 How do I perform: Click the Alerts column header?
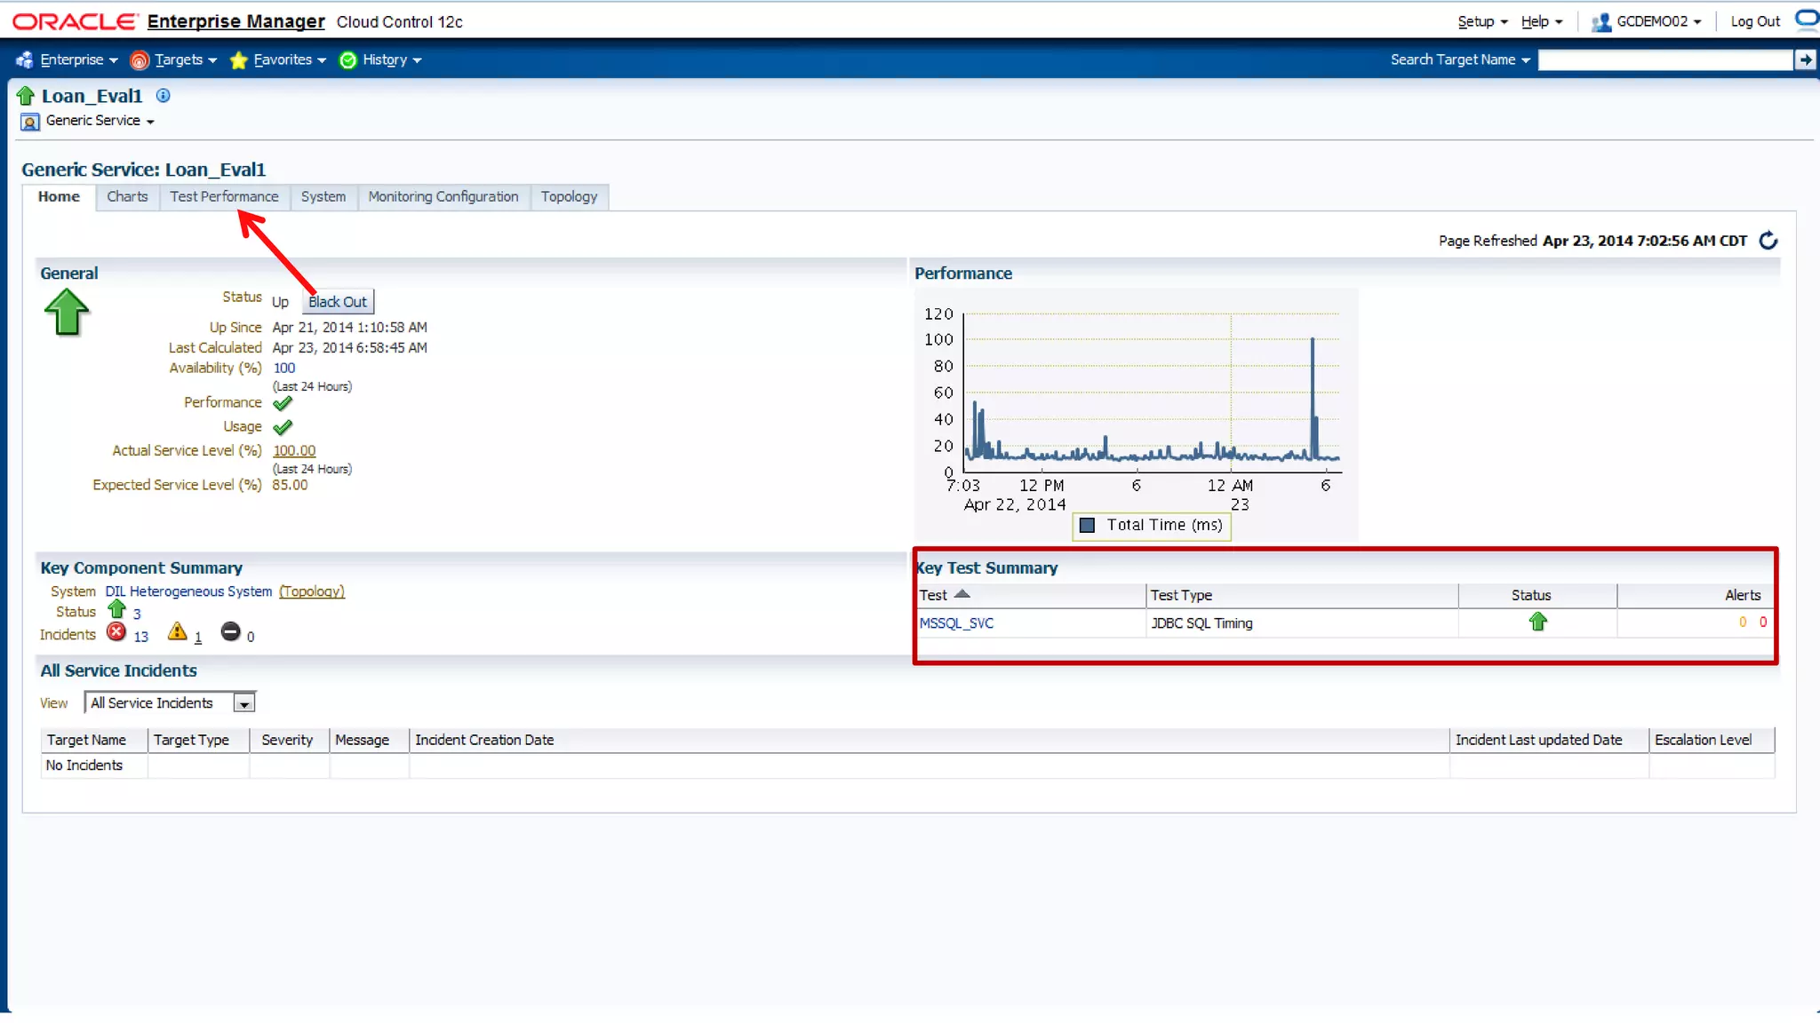click(1695, 595)
